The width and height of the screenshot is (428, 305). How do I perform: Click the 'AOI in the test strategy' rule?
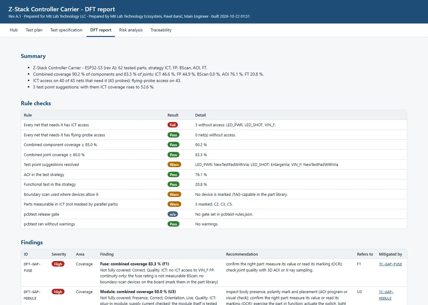(x=44, y=175)
